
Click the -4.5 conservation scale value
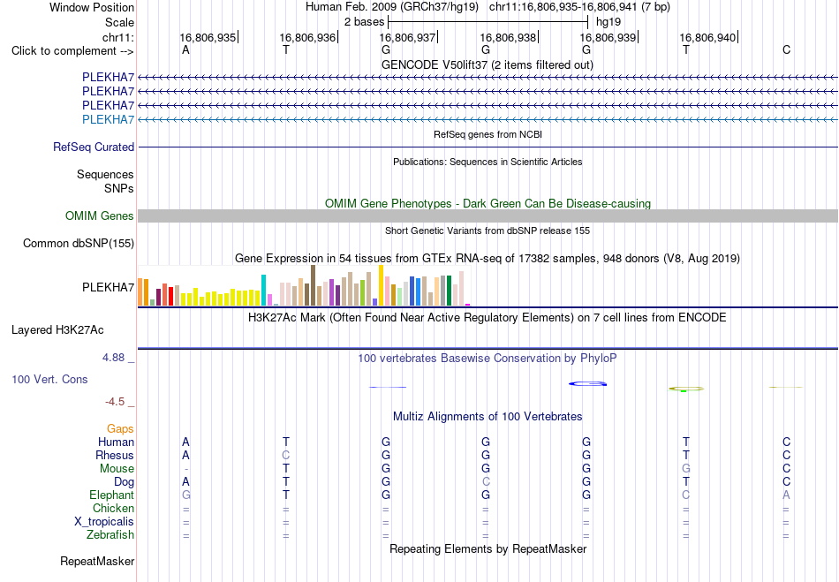[x=115, y=401]
